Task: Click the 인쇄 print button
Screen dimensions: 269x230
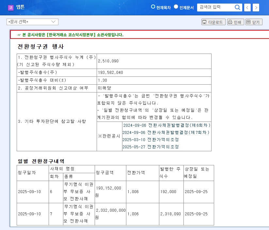Action: point(236,22)
